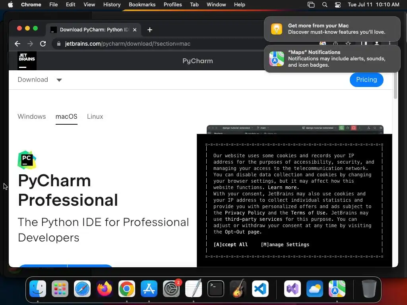Viewport: 407px width, 305px height.
Task: View site info lock icon
Action: [59, 44]
